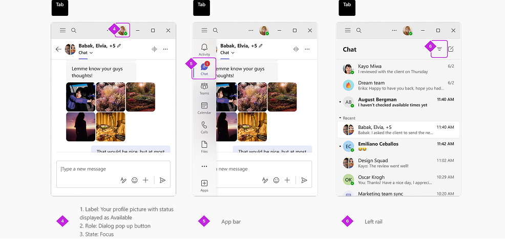Send message in window with back arrow
The width and height of the screenshot is (505, 246).
[x=163, y=180]
